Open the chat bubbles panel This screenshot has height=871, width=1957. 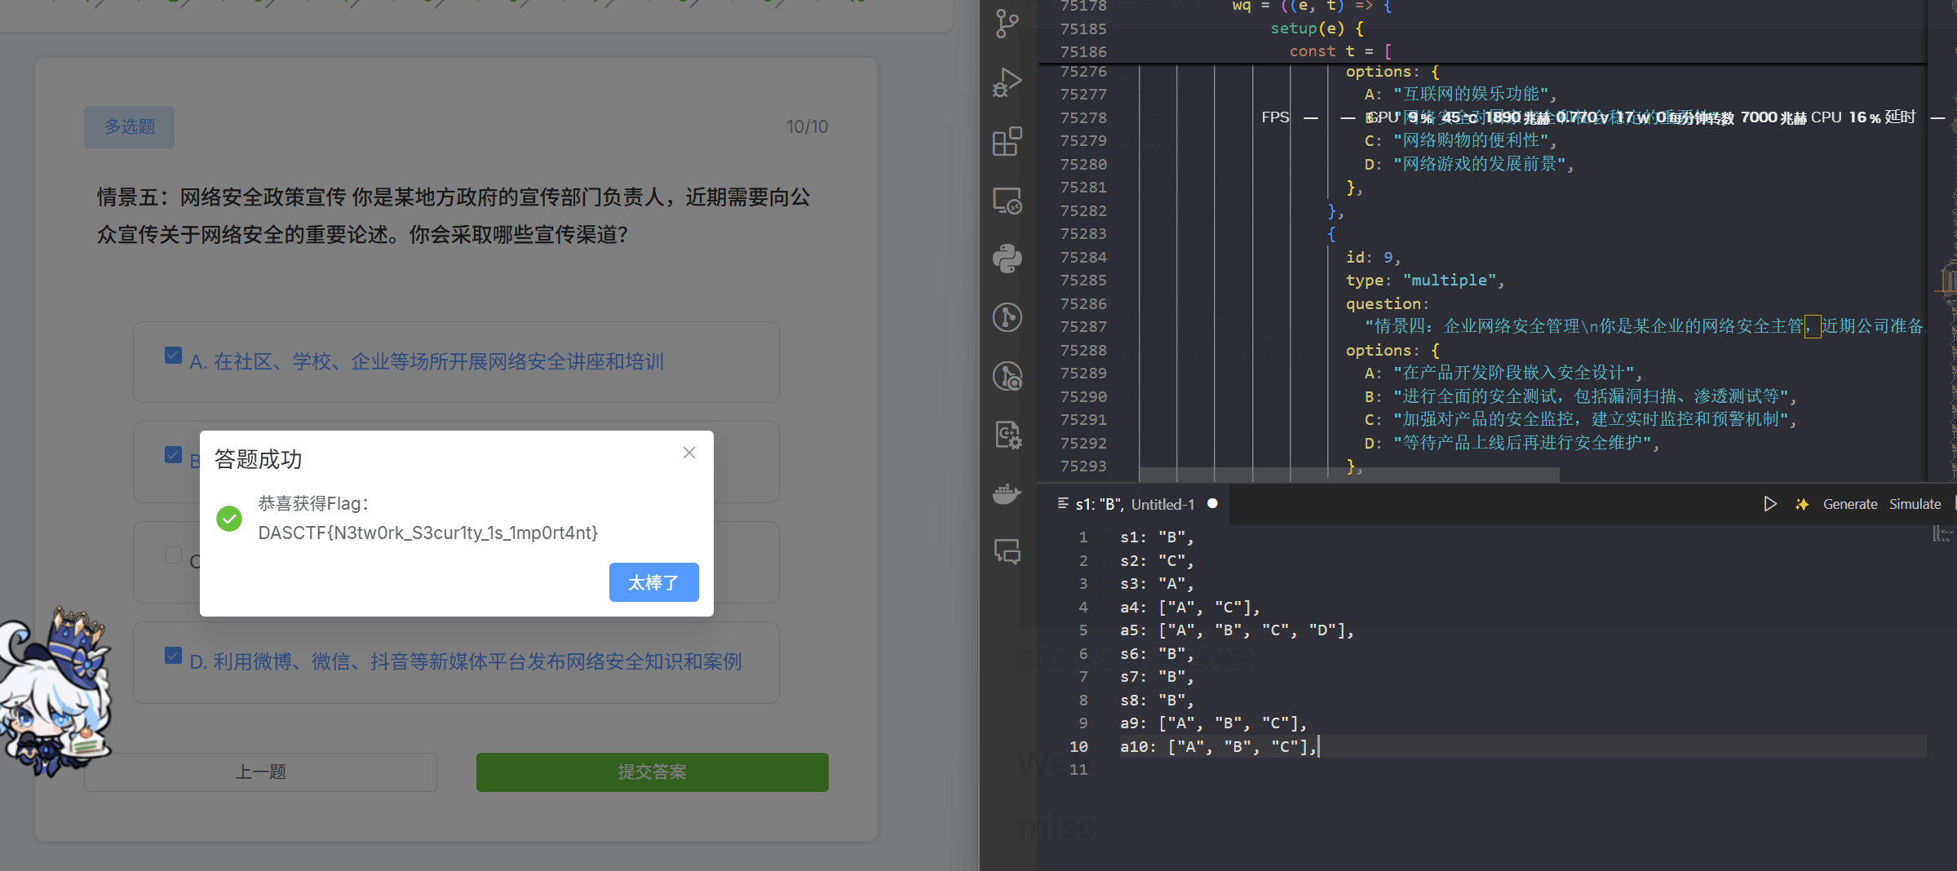tap(1007, 552)
